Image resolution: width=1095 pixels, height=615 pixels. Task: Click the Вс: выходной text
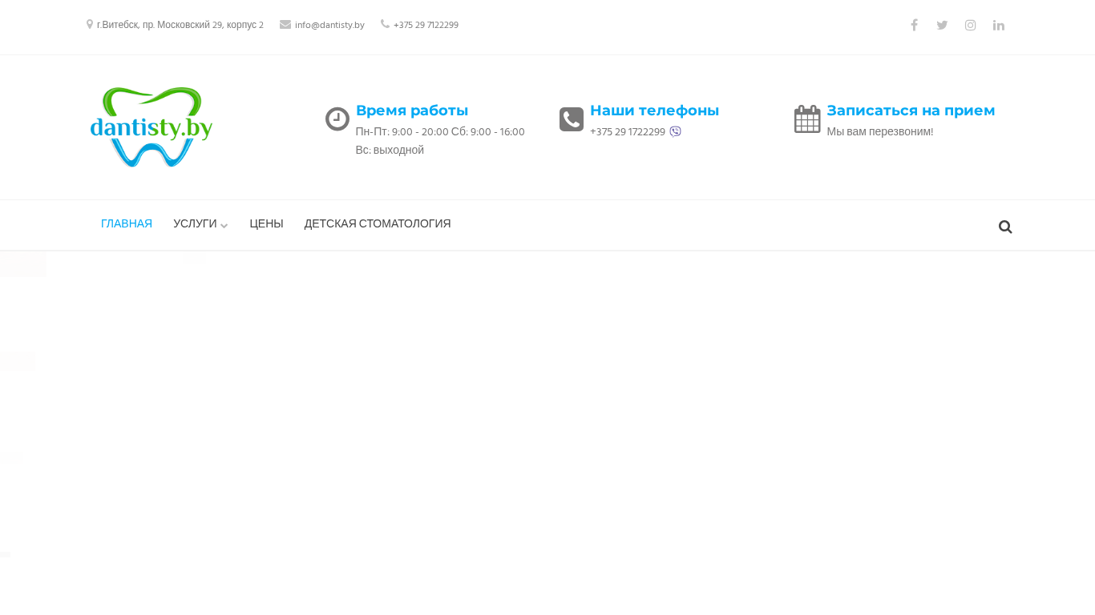point(390,150)
